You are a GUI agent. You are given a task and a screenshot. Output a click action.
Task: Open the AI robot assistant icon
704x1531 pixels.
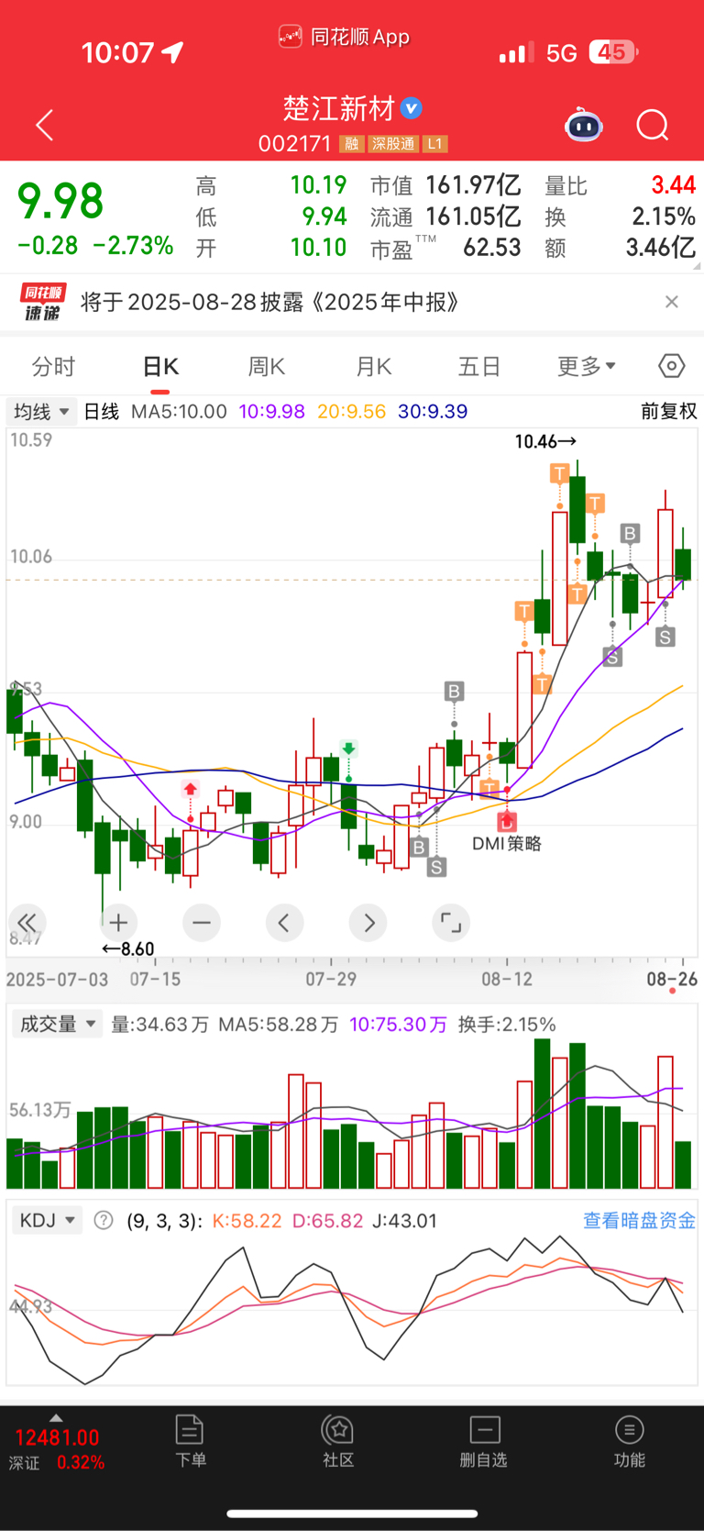(x=584, y=125)
